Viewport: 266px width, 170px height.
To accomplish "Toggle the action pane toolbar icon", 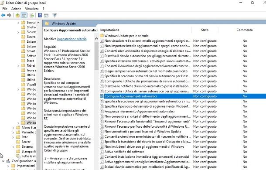I will pyautogui.click(x=46, y=15).
